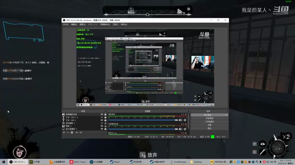Image resolution: width=295 pixels, height=165 pixels.
Task: Open Windows Start menu
Action: [4, 162]
